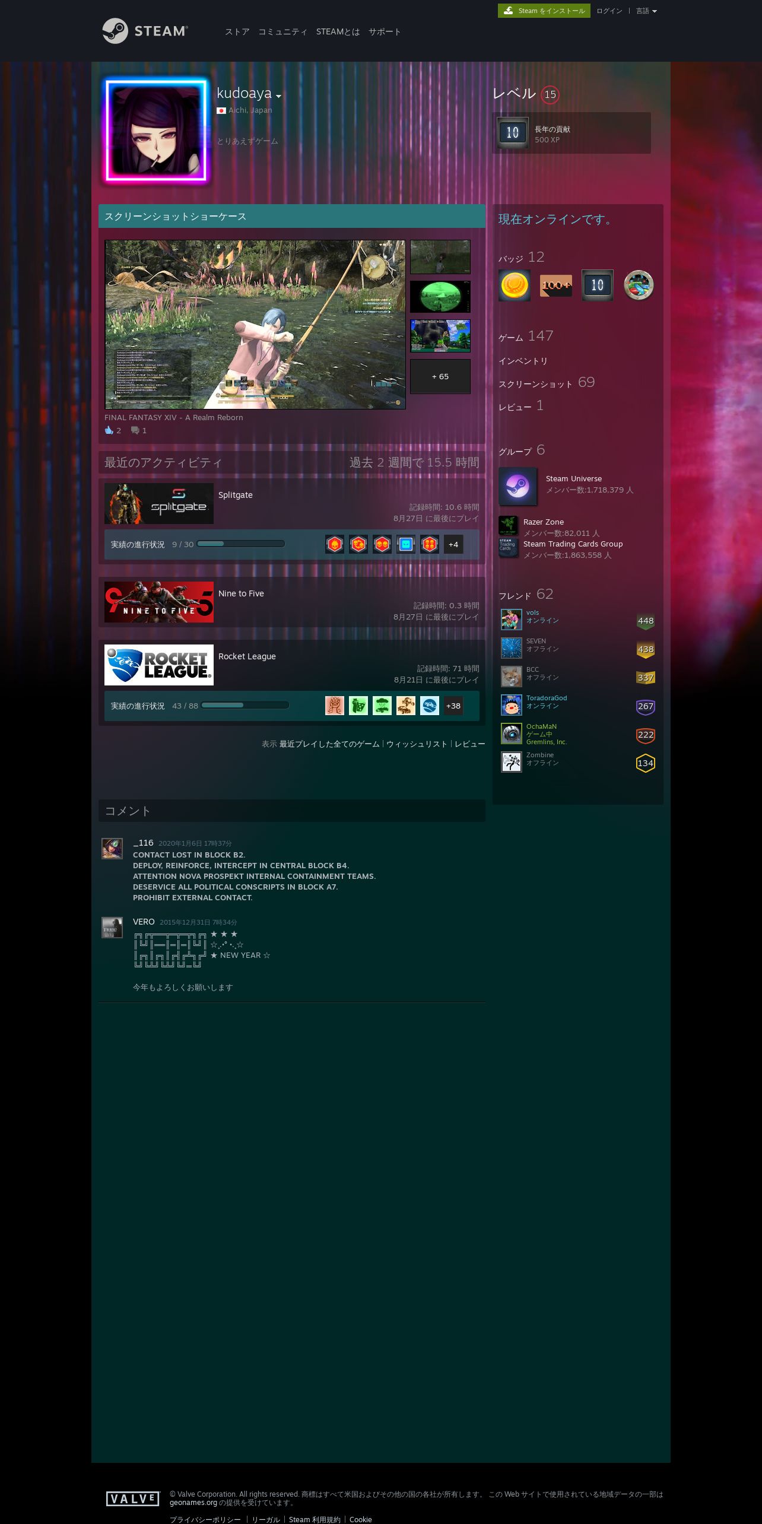Open the グループ 6 link

pyautogui.click(x=522, y=450)
